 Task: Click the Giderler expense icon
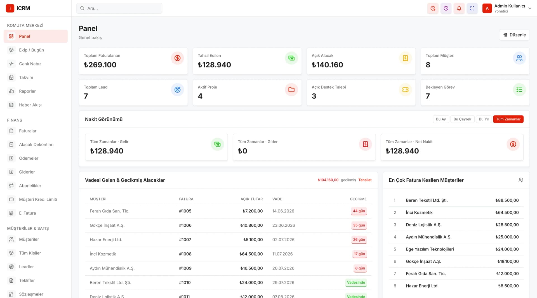pyautogui.click(x=11, y=172)
